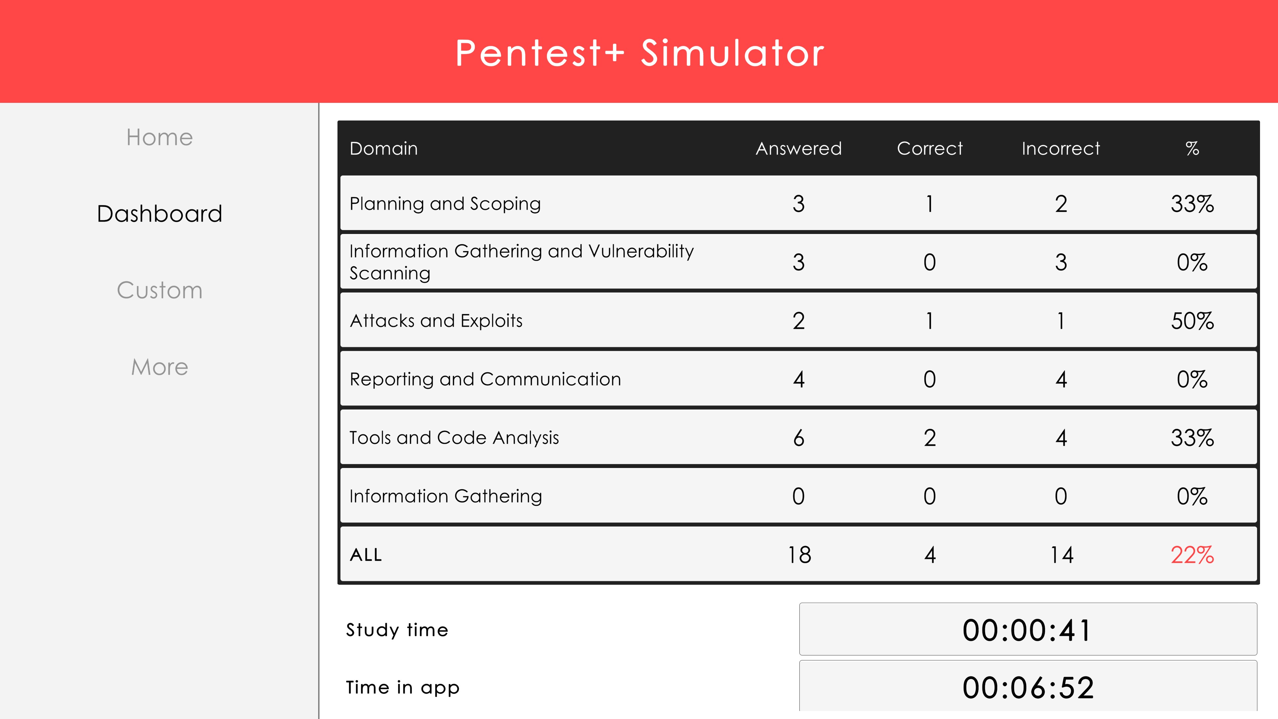The height and width of the screenshot is (719, 1278).
Task: Click the Planning and Scoping row
Action: point(445,203)
